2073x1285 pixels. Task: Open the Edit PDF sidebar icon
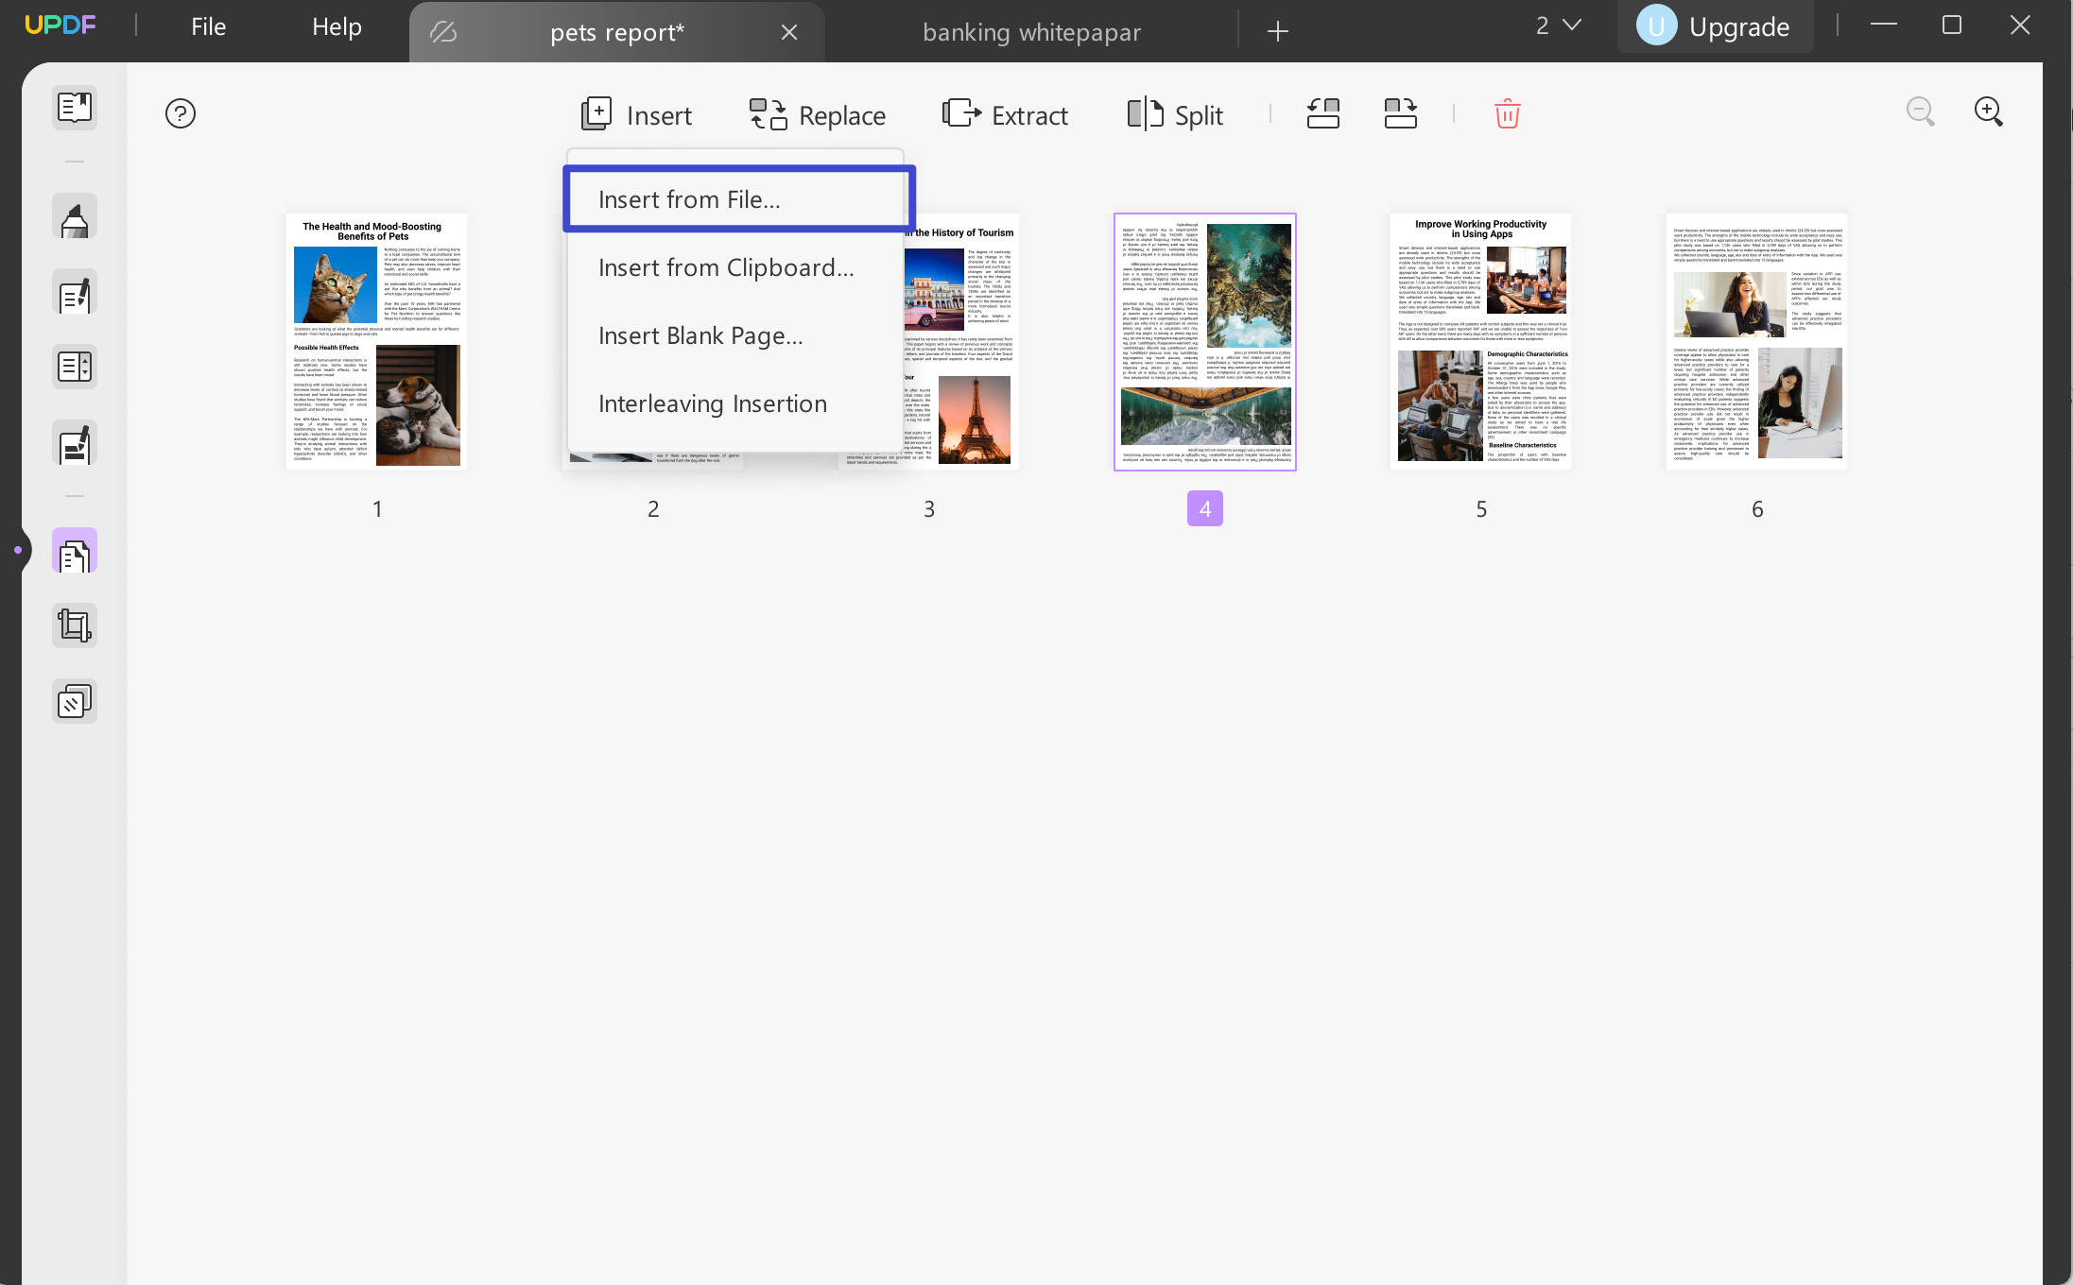click(75, 294)
